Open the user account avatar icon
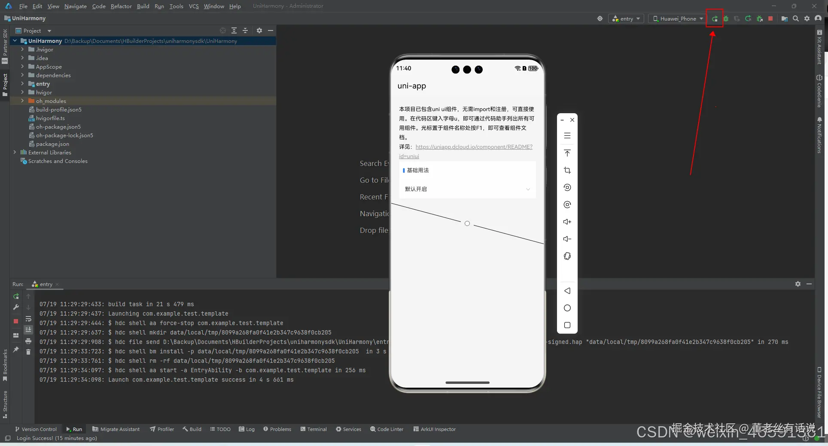The image size is (828, 446). coord(818,18)
